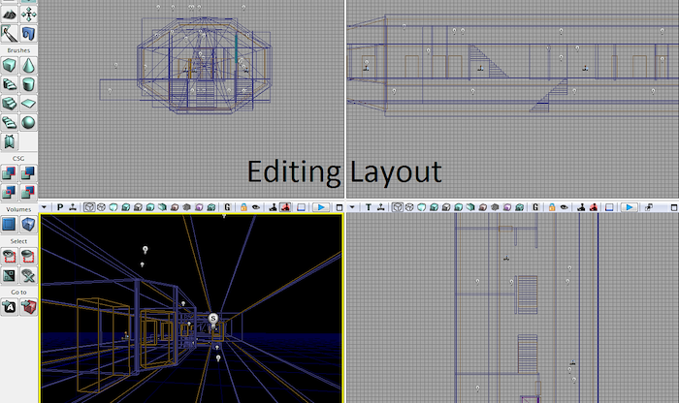
Task: Open show flags eye in top viewport toolbar
Action: point(565,207)
